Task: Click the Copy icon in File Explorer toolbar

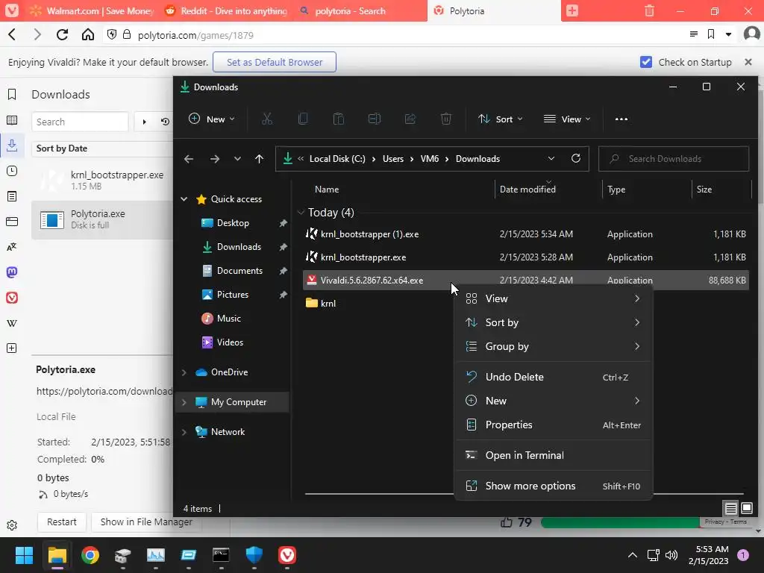Action: [x=303, y=119]
